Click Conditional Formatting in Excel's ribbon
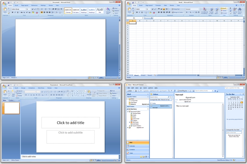 click(x=204, y=11)
